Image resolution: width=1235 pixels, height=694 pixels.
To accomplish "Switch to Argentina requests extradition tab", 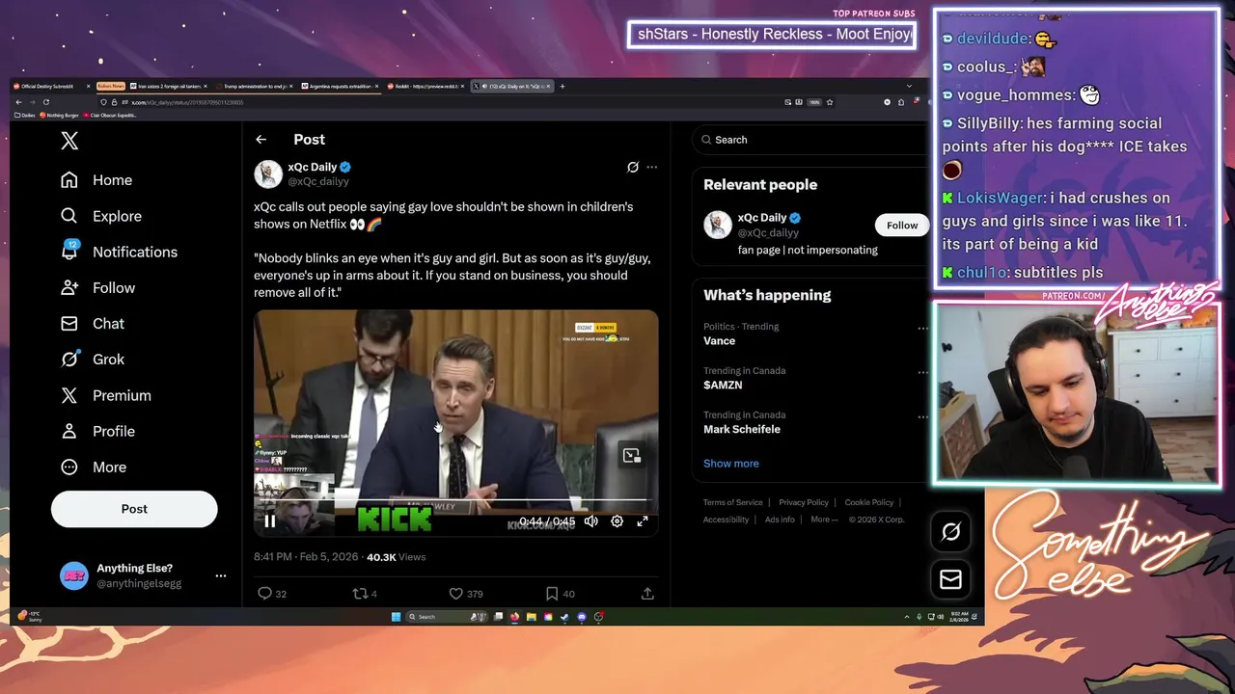I will point(340,87).
